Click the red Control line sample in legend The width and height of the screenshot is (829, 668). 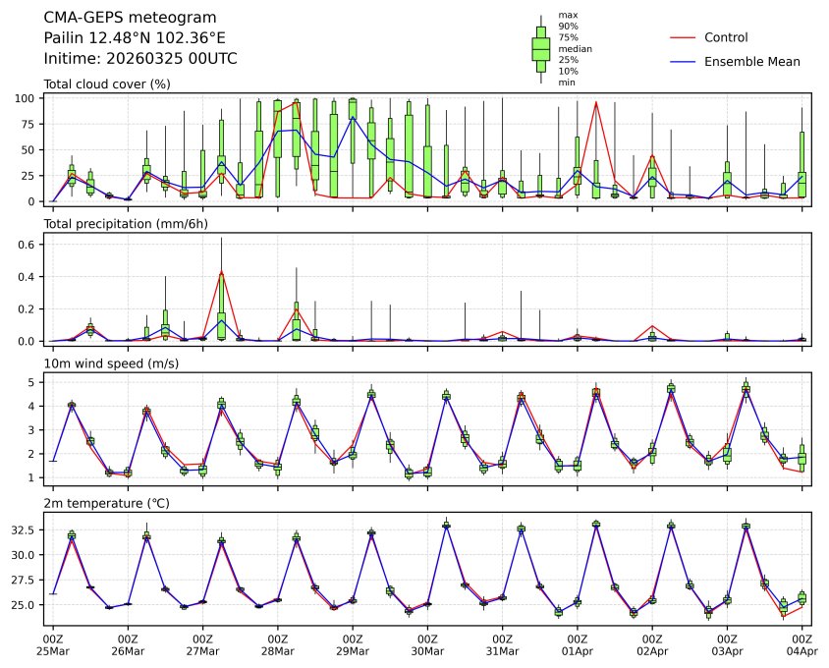tap(683, 37)
